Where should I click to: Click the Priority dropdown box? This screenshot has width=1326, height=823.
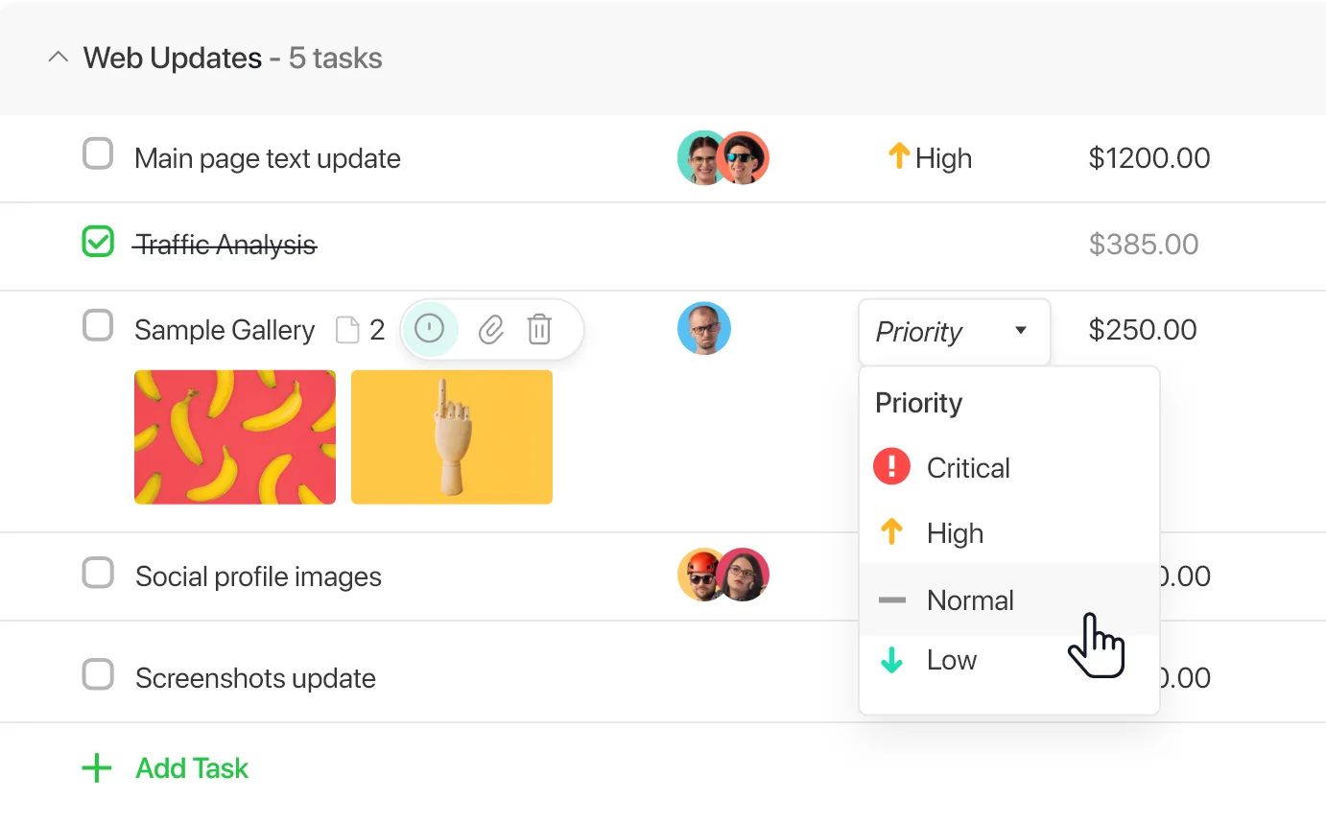point(954,331)
